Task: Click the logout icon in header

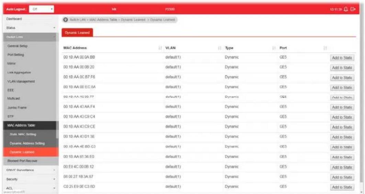Action: pyautogui.click(x=353, y=9)
